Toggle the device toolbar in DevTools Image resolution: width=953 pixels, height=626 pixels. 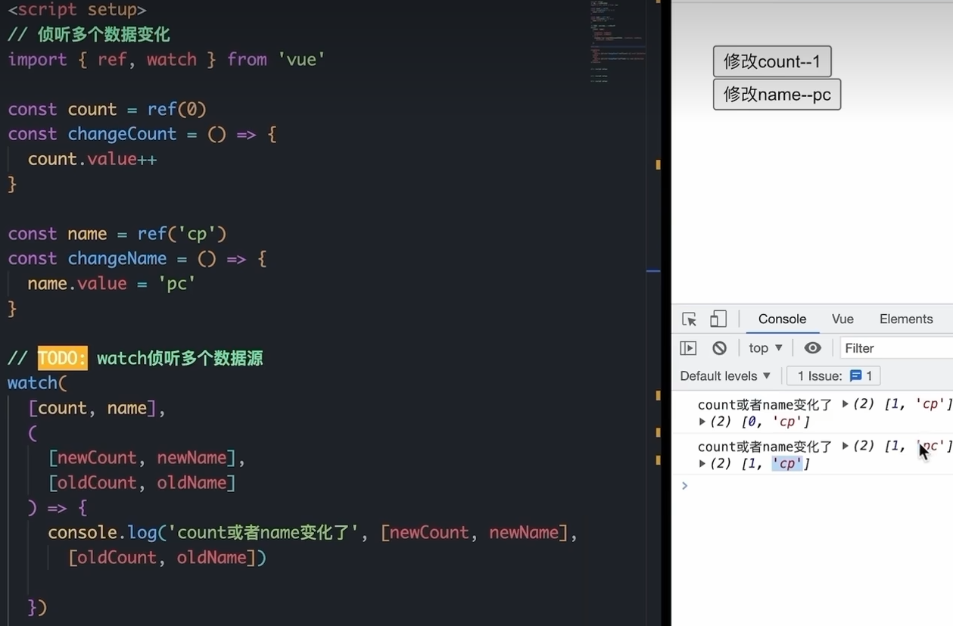pyautogui.click(x=718, y=319)
